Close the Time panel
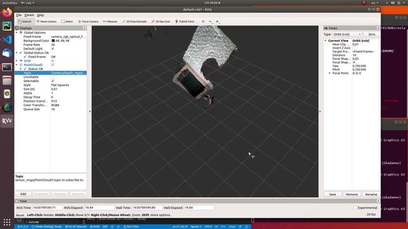The width and height of the screenshot is (408, 229). point(378,201)
